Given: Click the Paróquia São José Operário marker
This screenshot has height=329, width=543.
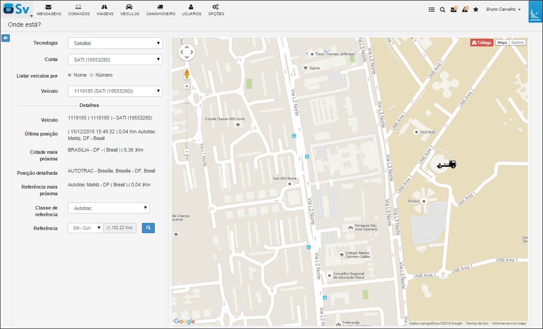Looking at the screenshot, I should tap(351, 228).
